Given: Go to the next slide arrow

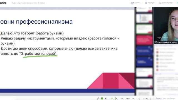Looking at the screenshot, I should (151, 99).
